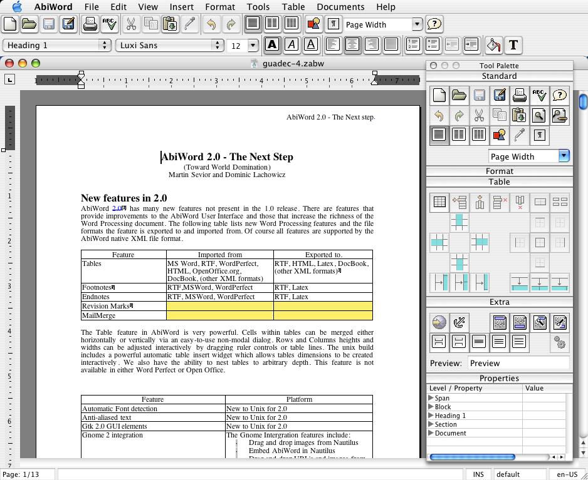This screenshot has height=480, width=588.
Task: Open the Luxi Sans font dropdown
Action: pos(170,45)
